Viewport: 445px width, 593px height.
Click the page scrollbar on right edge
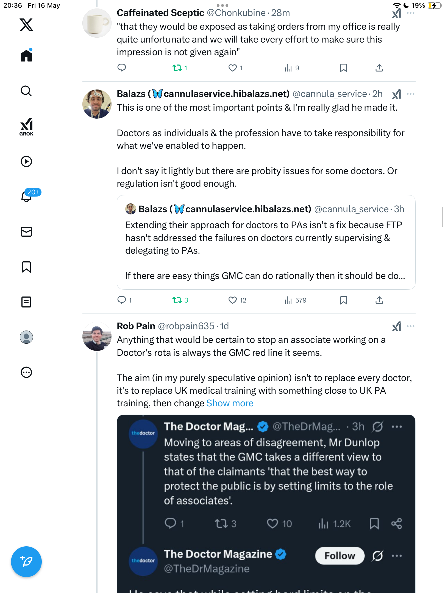tap(442, 217)
